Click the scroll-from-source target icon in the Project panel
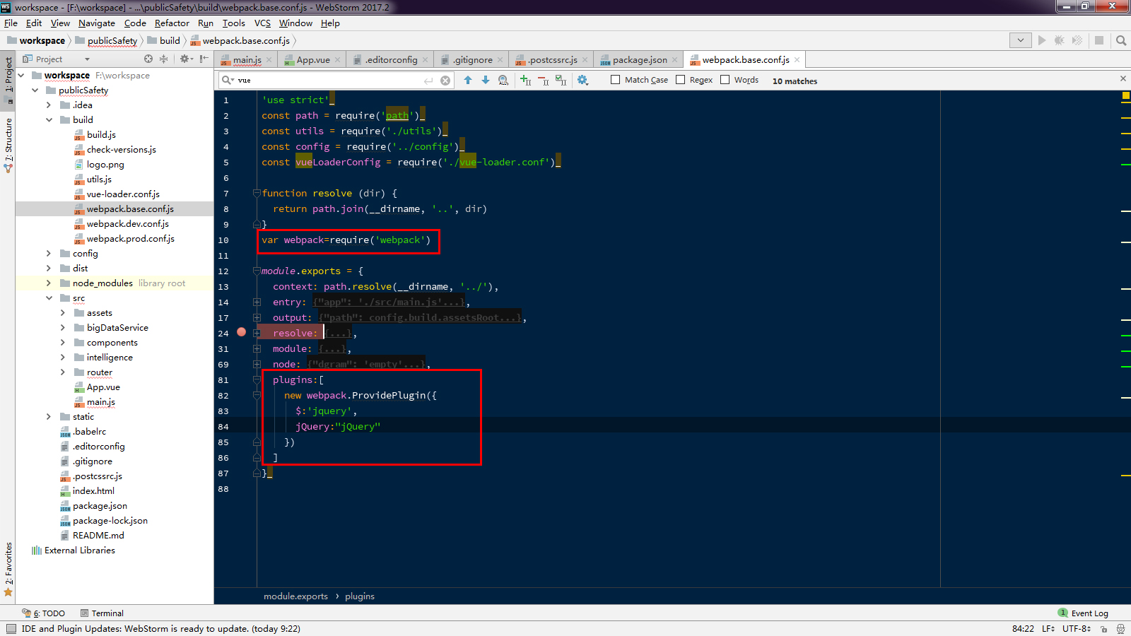 point(148,59)
